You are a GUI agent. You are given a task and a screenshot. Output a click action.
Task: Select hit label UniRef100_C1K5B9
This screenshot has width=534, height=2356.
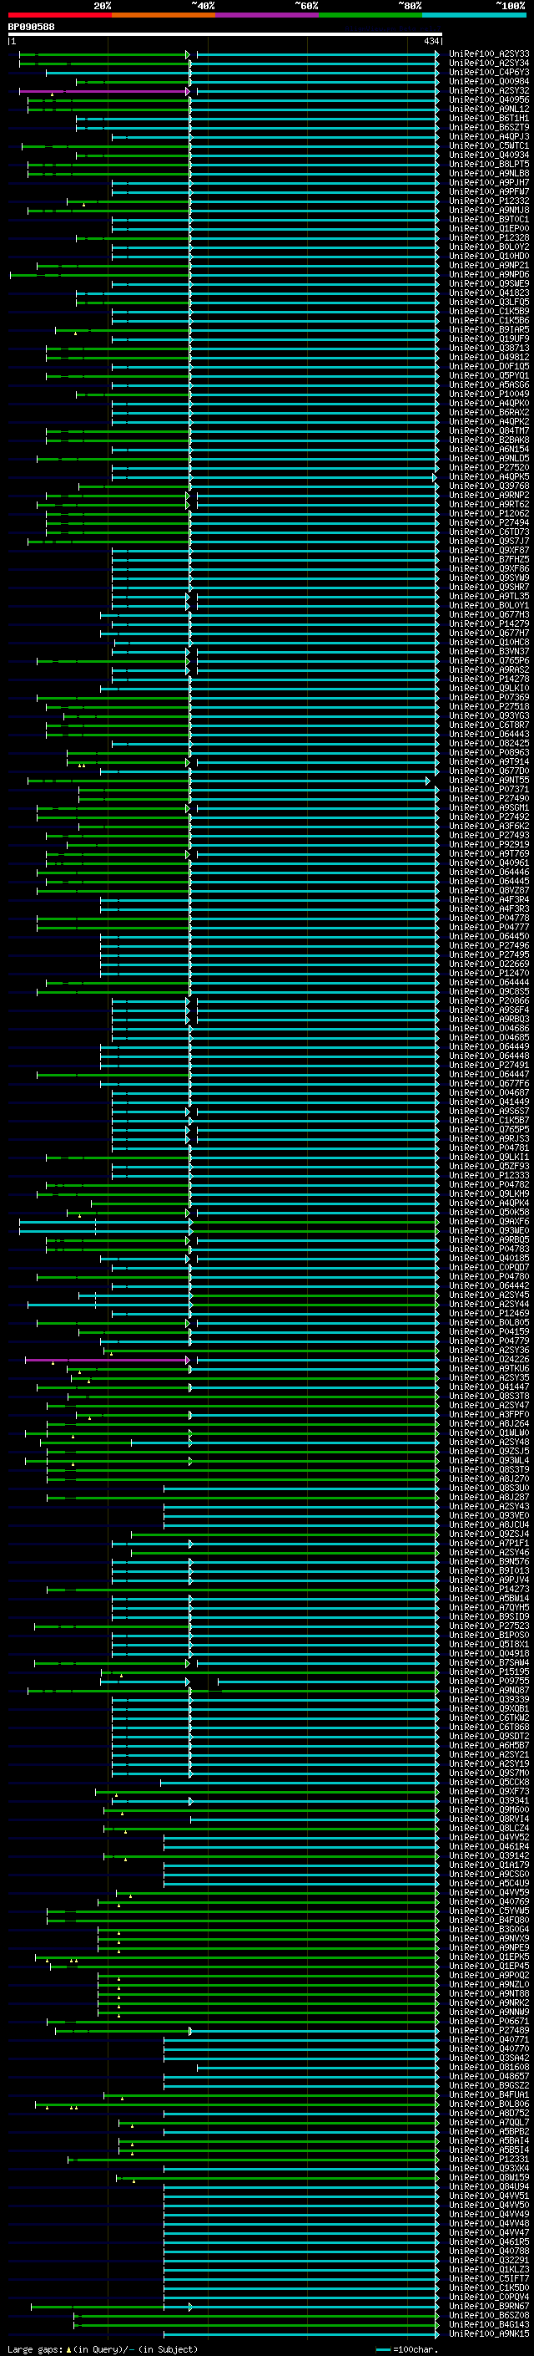(489, 311)
